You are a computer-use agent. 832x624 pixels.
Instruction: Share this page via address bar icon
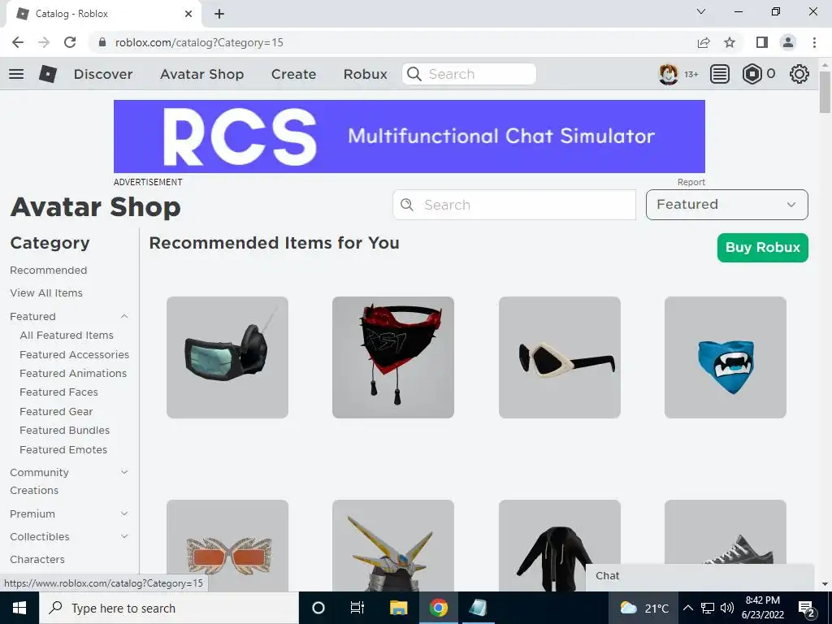[704, 42]
